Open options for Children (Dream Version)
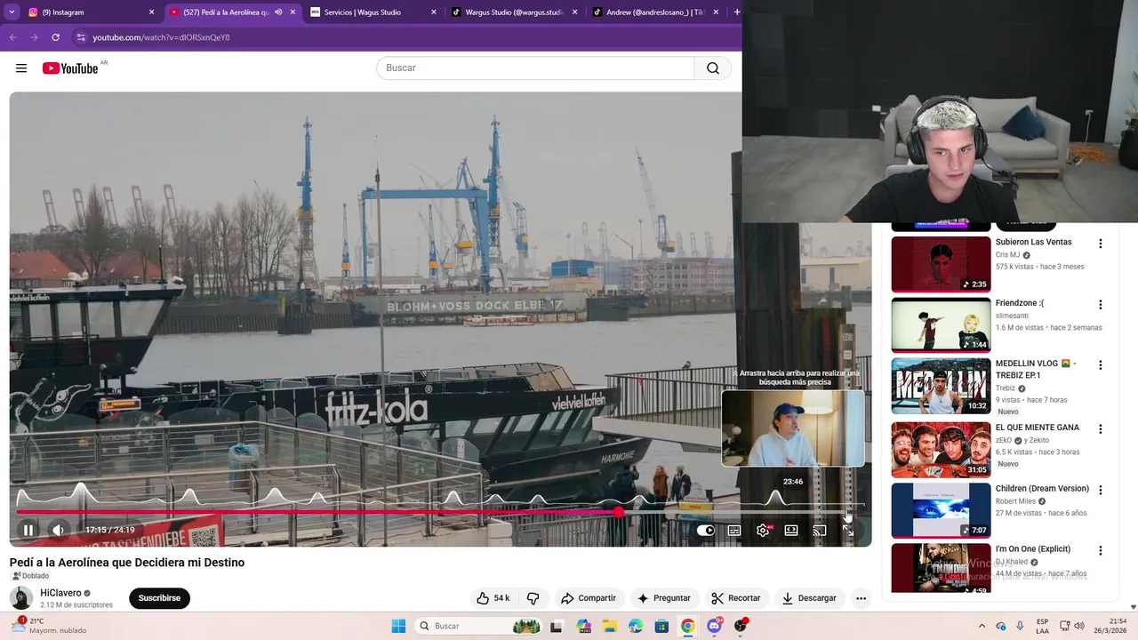Screen dimensions: 1138x640 (1100, 490)
